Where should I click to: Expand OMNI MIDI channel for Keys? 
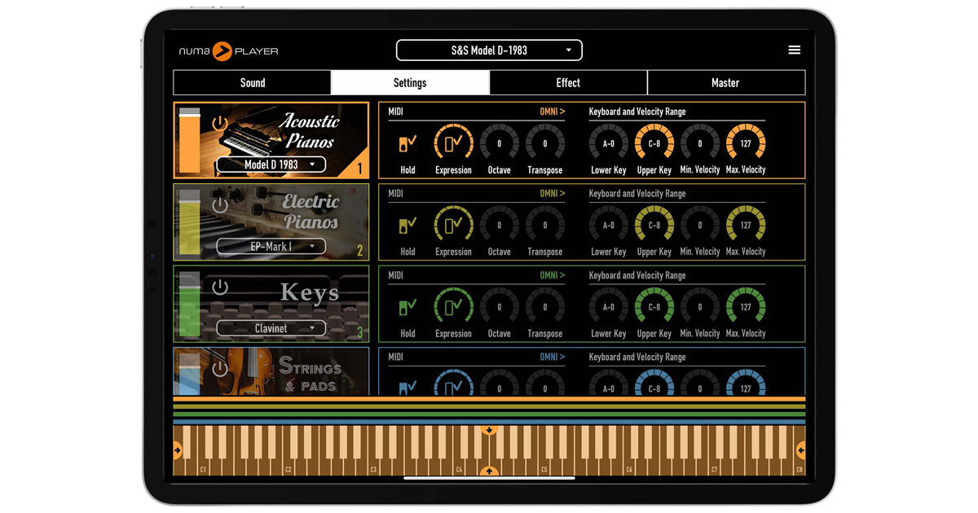pos(552,275)
